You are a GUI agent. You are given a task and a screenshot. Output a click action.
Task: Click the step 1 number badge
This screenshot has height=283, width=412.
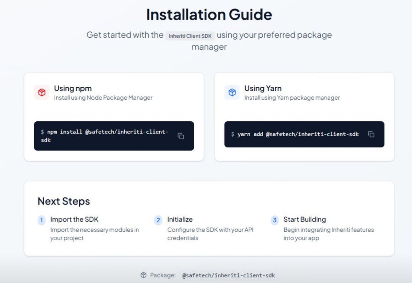point(42,220)
